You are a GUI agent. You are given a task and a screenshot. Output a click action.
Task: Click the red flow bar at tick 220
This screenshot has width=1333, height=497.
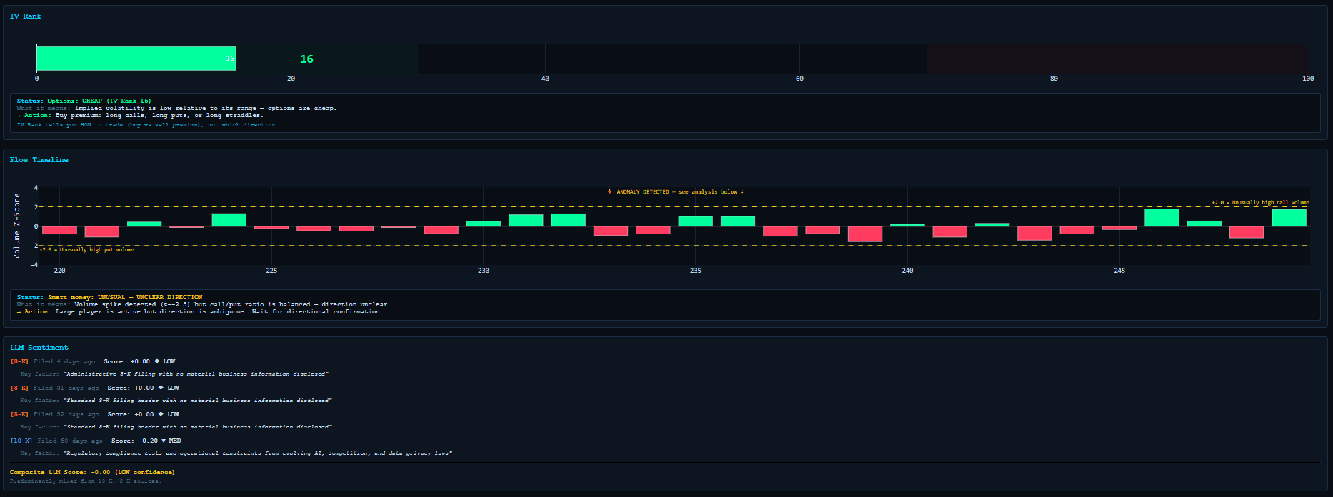click(x=59, y=230)
